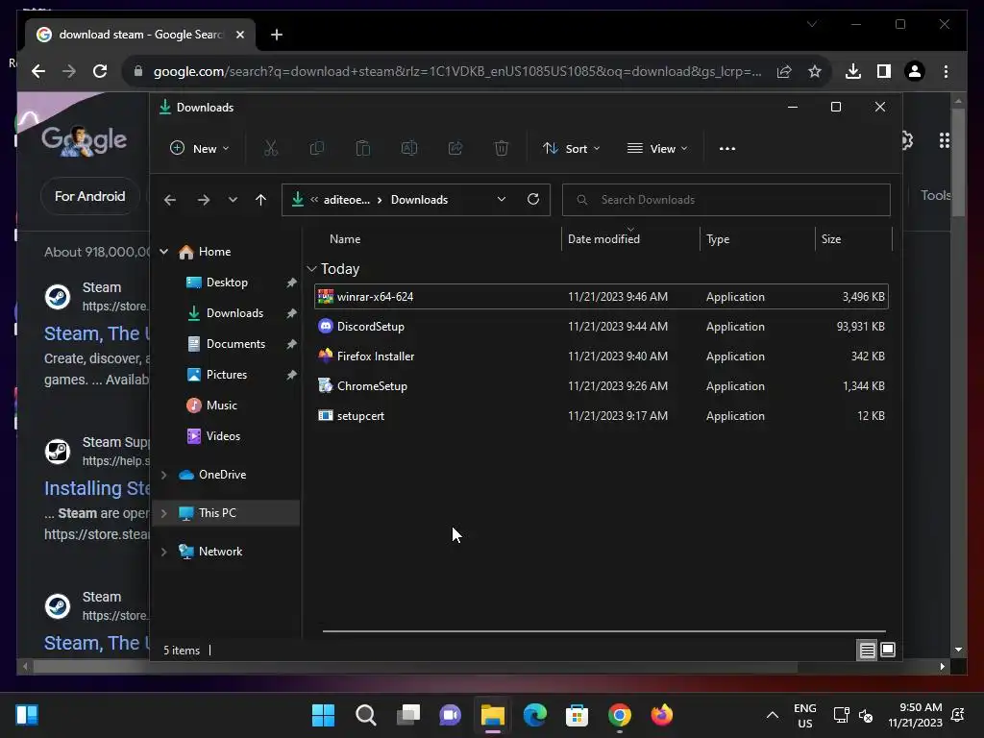
Task: Select the ChromeSetup file
Action: pyautogui.click(x=602, y=386)
